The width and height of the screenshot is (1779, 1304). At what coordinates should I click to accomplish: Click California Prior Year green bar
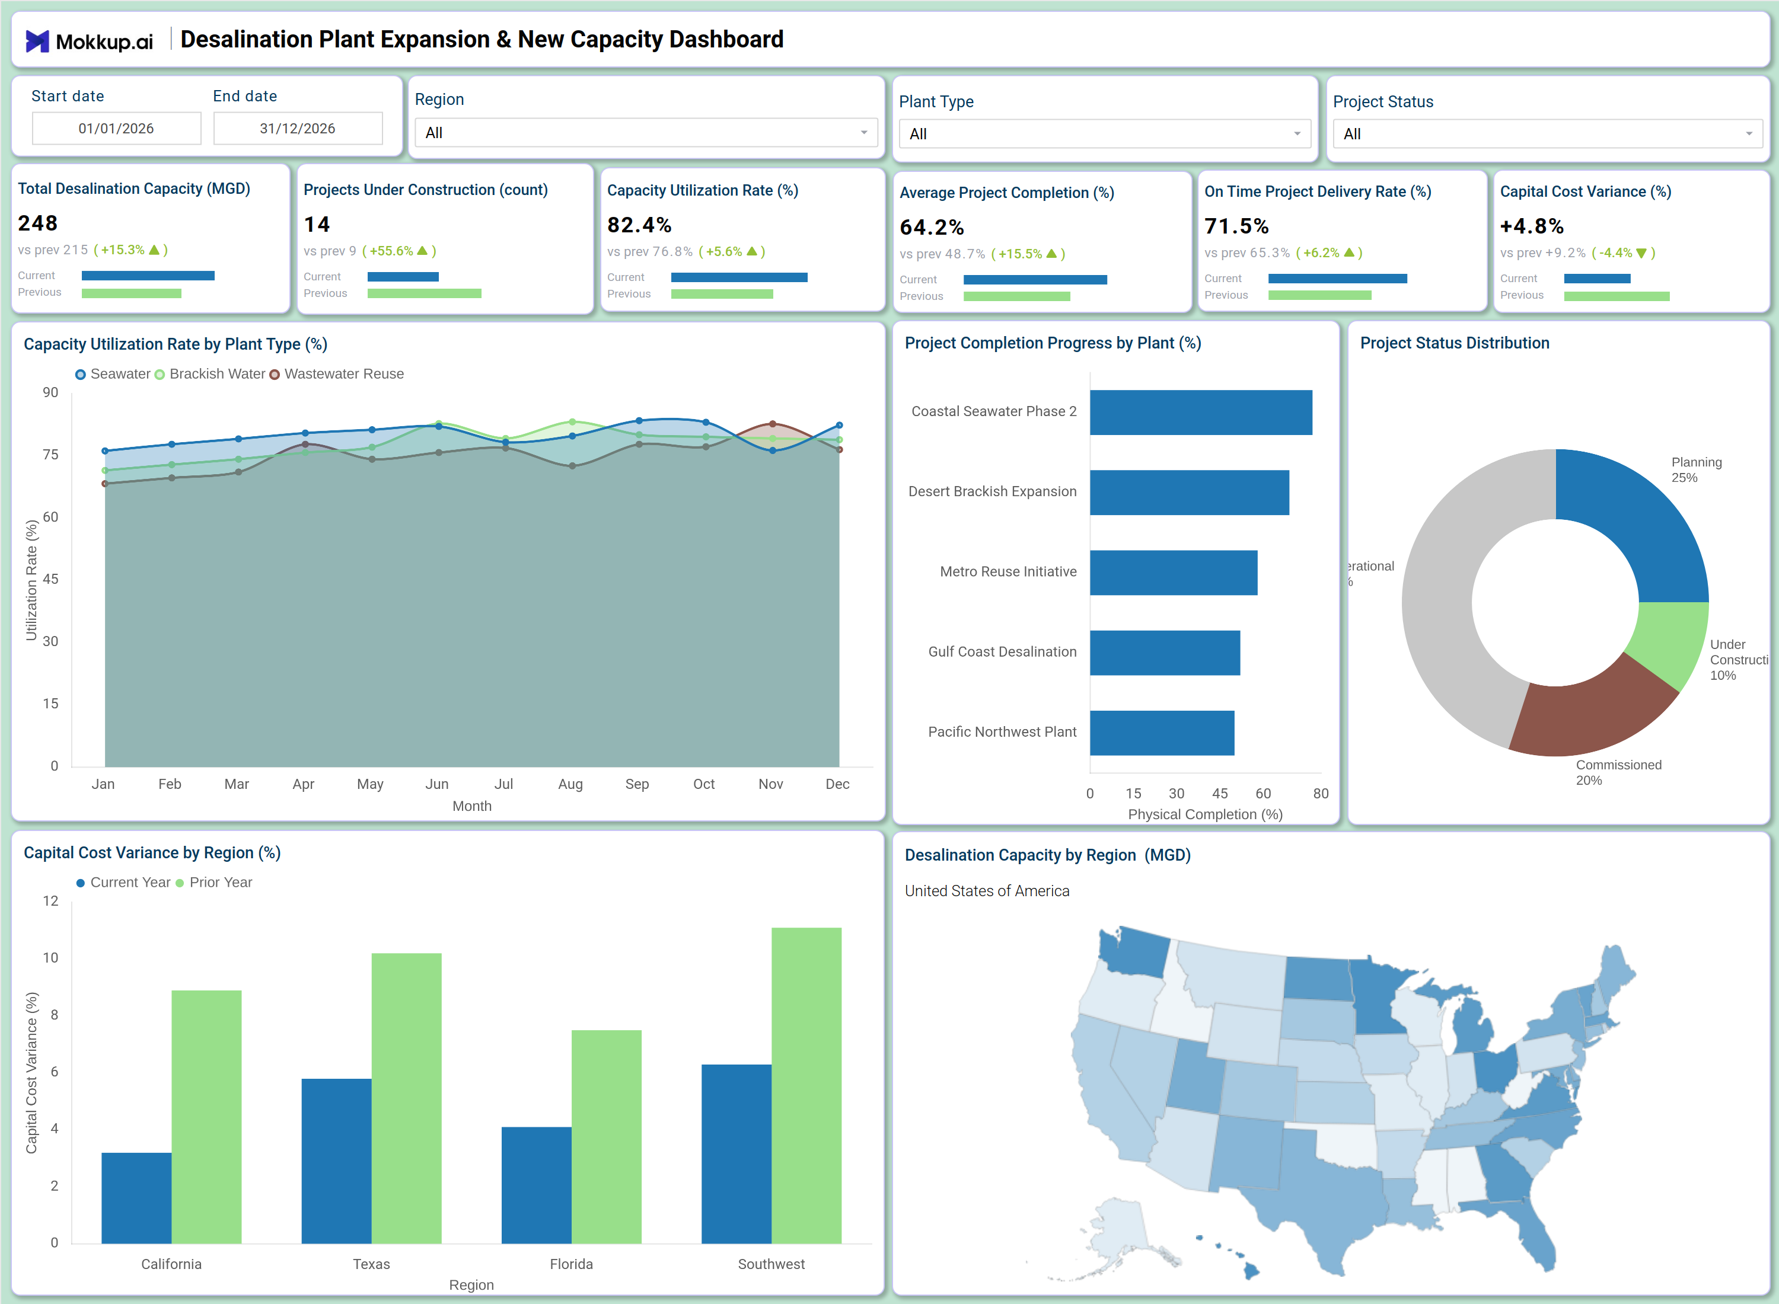206,1116
